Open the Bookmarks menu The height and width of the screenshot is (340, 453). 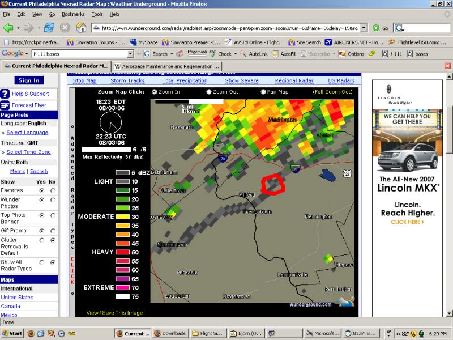click(73, 14)
